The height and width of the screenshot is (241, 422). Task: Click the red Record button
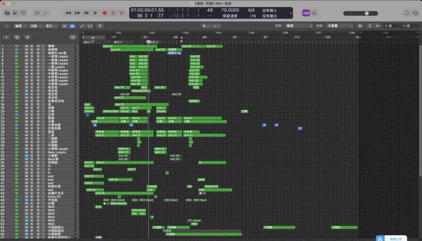105,13
